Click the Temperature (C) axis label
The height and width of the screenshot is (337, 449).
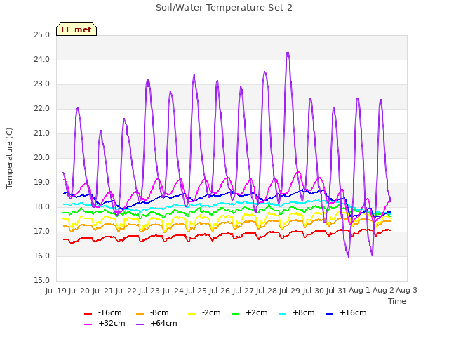(9, 158)
